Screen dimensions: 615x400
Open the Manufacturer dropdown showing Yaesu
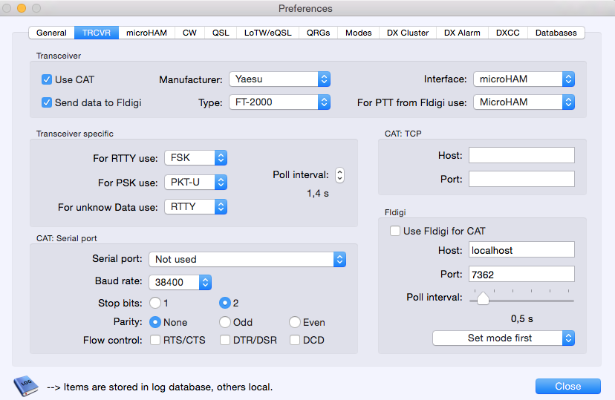point(279,79)
